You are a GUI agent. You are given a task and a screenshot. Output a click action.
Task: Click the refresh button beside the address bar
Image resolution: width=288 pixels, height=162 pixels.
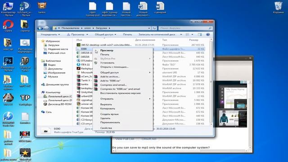(x=154, y=28)
